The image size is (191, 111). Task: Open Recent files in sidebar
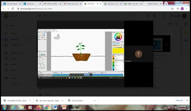13,59
